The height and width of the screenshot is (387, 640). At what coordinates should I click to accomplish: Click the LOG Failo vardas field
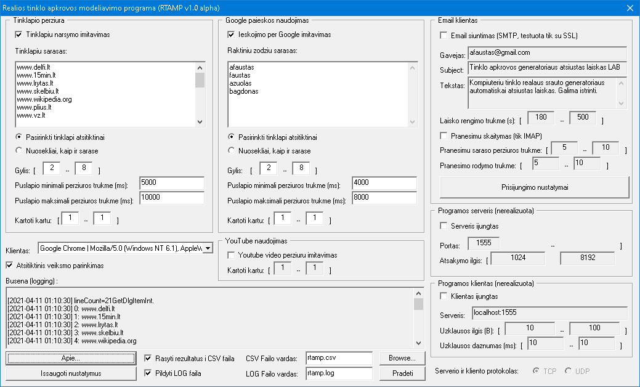tap(339, 373)
